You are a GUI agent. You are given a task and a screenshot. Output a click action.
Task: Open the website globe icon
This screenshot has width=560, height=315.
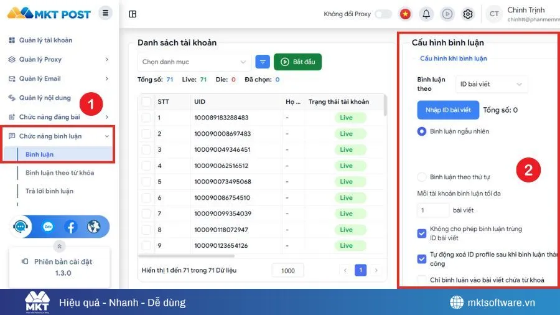[93, 227]
